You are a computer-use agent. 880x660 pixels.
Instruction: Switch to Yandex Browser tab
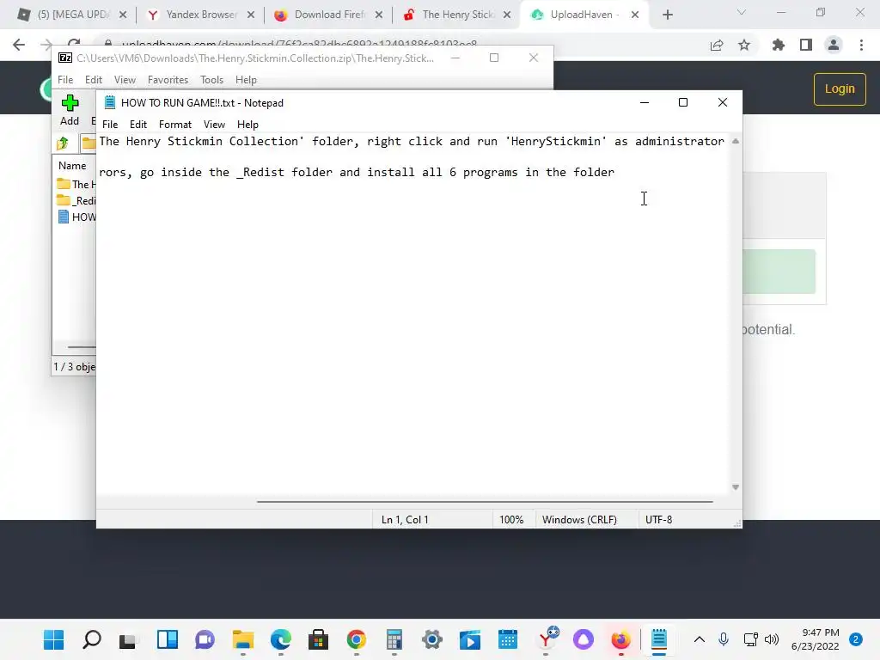[x=201, y=15]
